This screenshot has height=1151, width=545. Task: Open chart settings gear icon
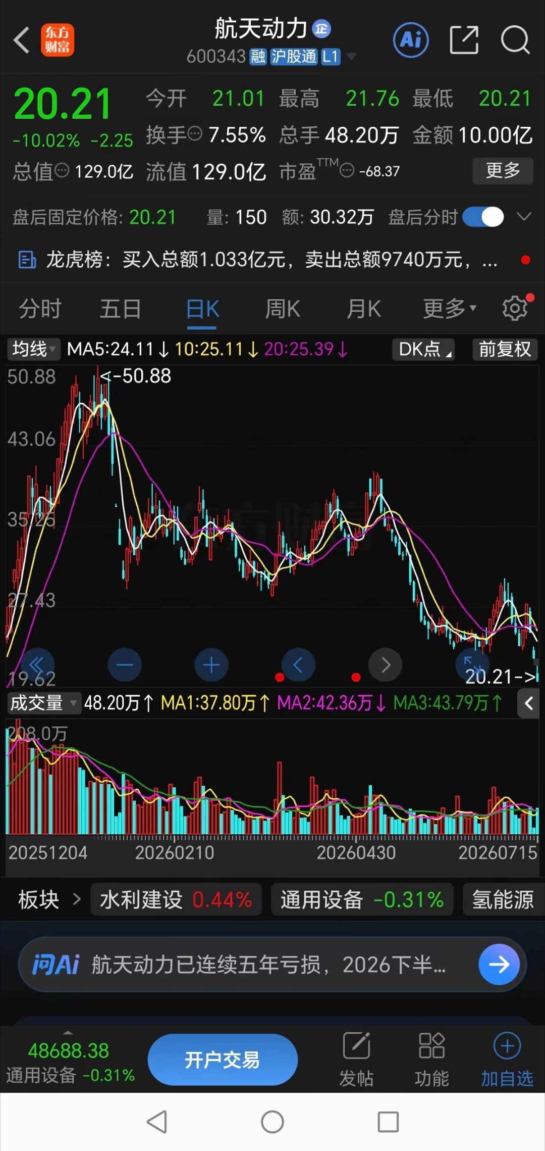pos(515,308)
